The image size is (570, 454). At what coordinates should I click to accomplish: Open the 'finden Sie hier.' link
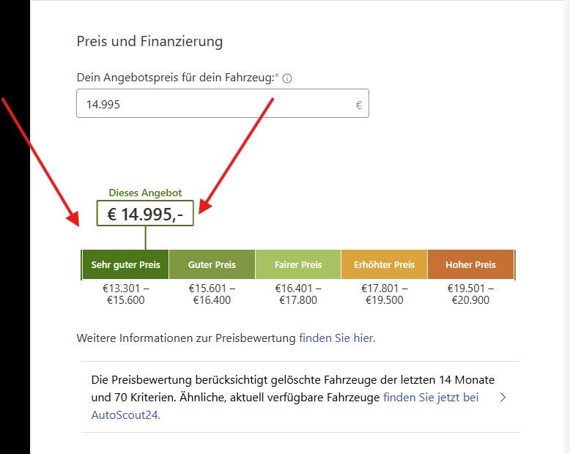pos(337,338)
